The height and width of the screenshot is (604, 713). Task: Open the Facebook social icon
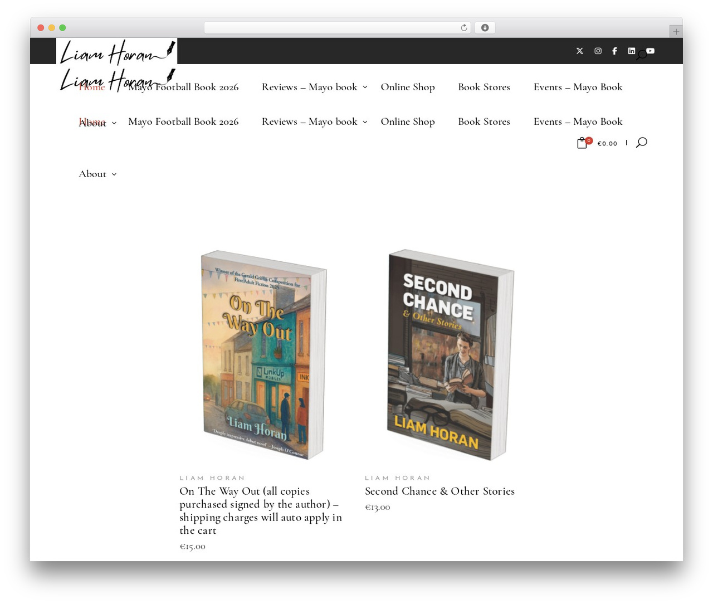pyautogui.click(x=614, y=51)
